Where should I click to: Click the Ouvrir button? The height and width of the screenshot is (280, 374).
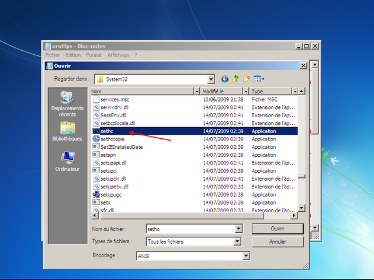(x=278, y=229)
